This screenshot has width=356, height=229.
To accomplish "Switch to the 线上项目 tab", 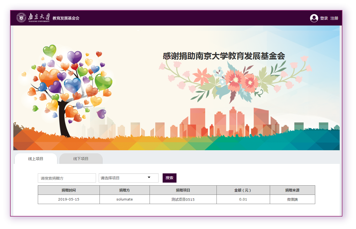I will [x=36, y=159].
